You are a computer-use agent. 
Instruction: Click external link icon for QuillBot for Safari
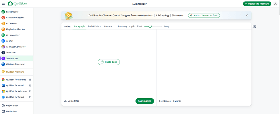point(30,97)
